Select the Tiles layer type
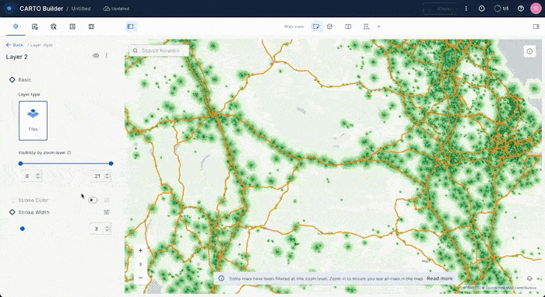 [33, 121]
